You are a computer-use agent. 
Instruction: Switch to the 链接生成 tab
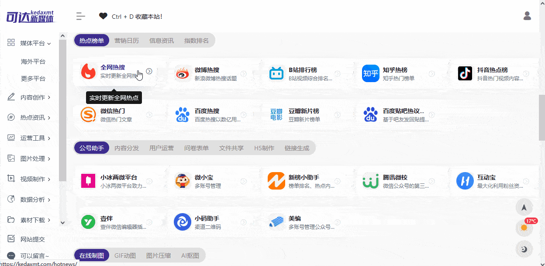[x=297, y=148]
